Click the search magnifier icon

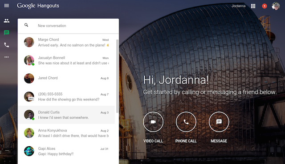coord(26,25)
